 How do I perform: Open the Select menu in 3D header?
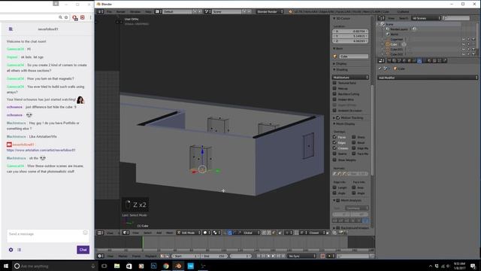point(147,233)
